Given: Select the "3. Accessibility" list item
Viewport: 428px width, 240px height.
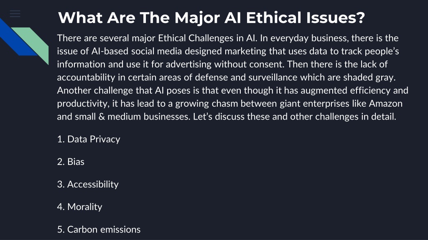Looking at the screenshot, I should 88,184.
